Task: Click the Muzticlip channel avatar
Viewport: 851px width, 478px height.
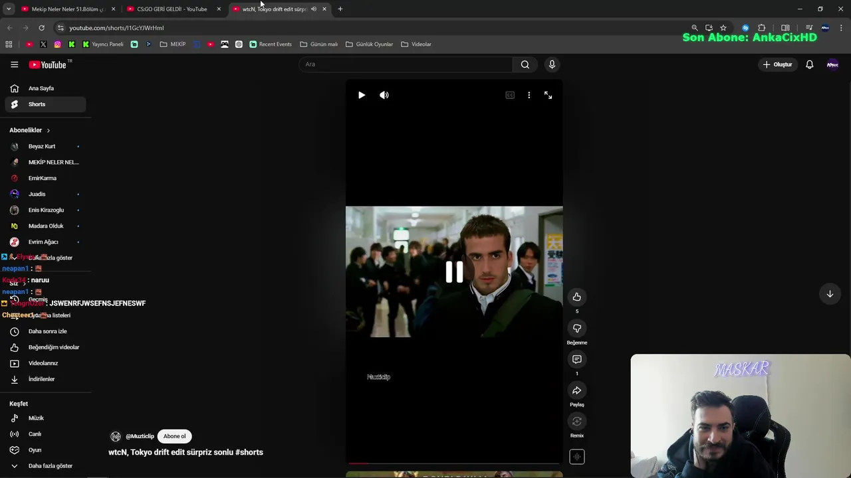Action: tap(116, 436)
